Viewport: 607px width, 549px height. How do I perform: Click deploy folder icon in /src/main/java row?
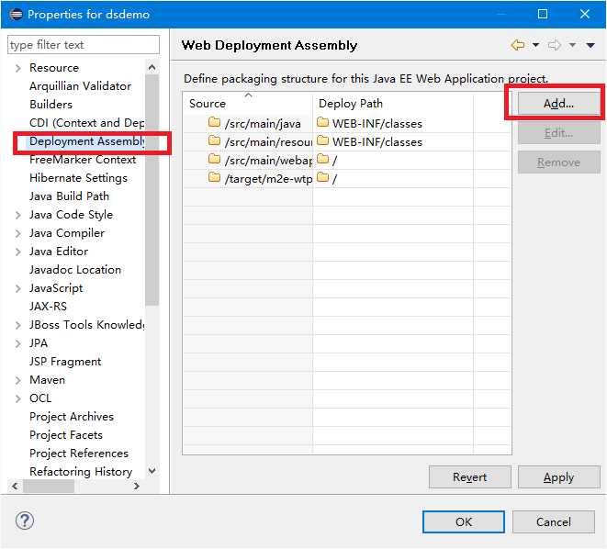tap(322, 122)
